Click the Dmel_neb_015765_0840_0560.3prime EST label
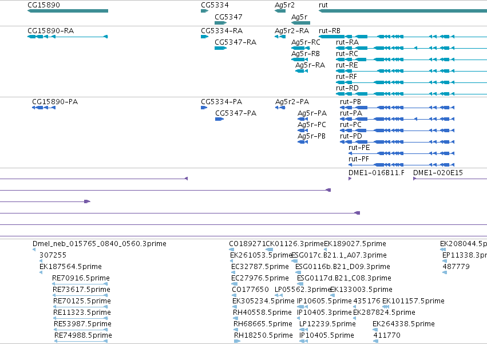Viewport: 487px width, 344px height. tap(100, 244)
